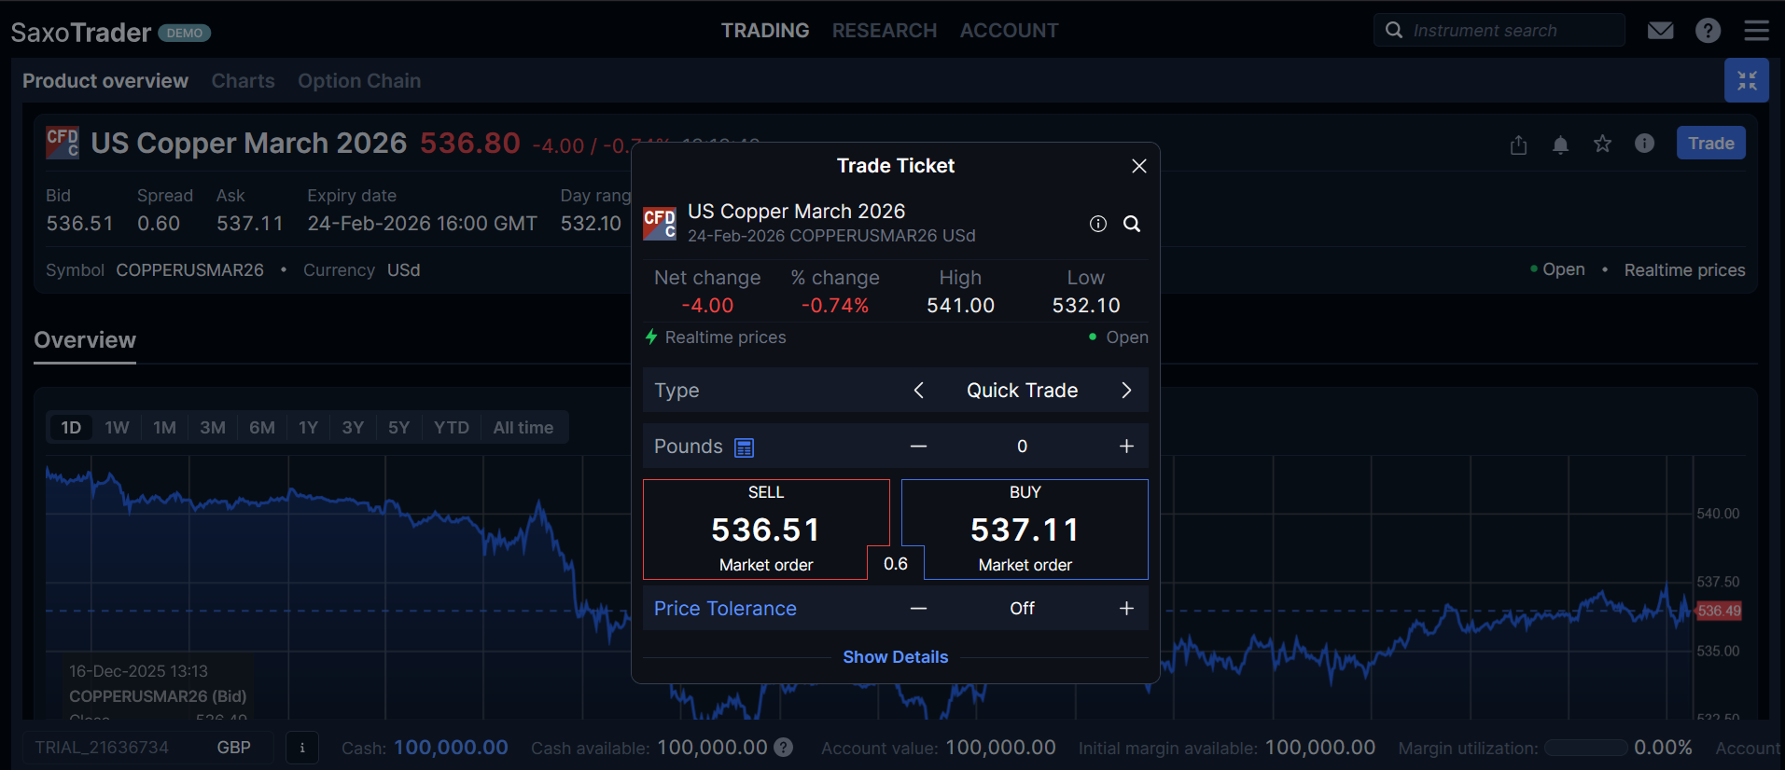Increase Price Tolerance with plus
The width and height of the screenshot is (1785, 770).
pos(1126,609)
